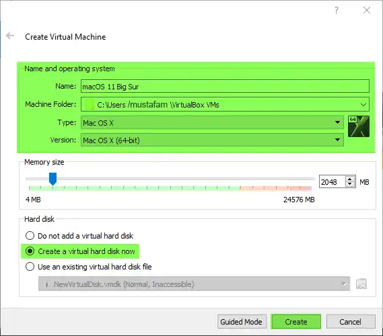Screen dimensions: 383x336
Task: Edit the Name field 'macOS 11 Big Sur'
Action: click(x=225, y=86)
